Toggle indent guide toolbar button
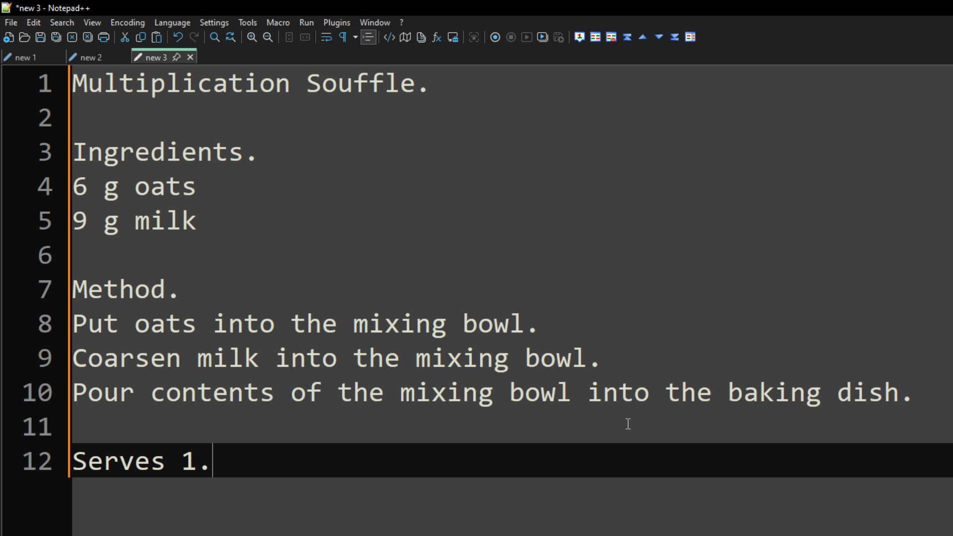This screenshot has height=536, width=953. click(368, 37)
